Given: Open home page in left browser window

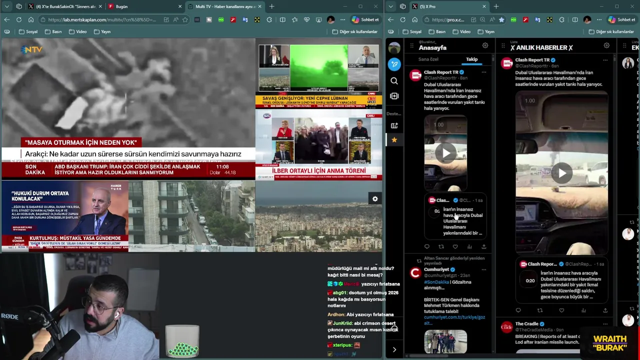Looking at the screenshot, I should click(30, 19).
